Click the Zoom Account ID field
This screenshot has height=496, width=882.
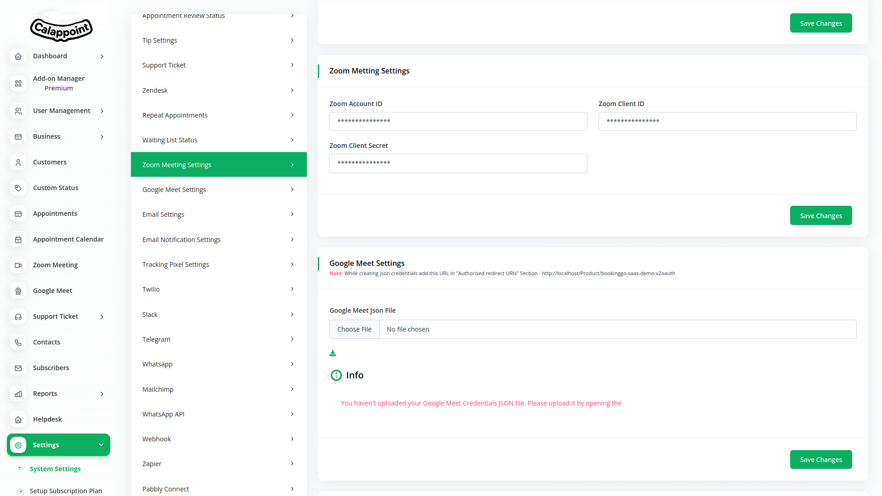point(458,121)
